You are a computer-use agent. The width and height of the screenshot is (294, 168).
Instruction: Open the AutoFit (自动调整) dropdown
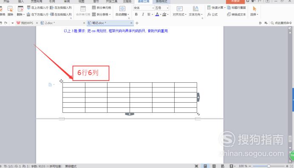(122, 11)
